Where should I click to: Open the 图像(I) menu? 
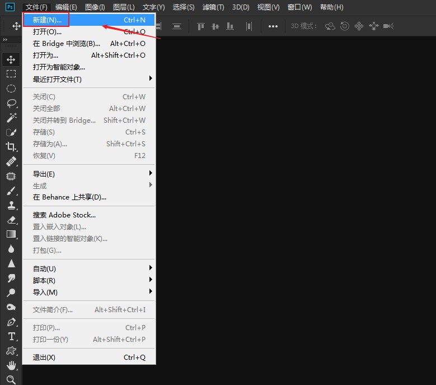(95, 7)
